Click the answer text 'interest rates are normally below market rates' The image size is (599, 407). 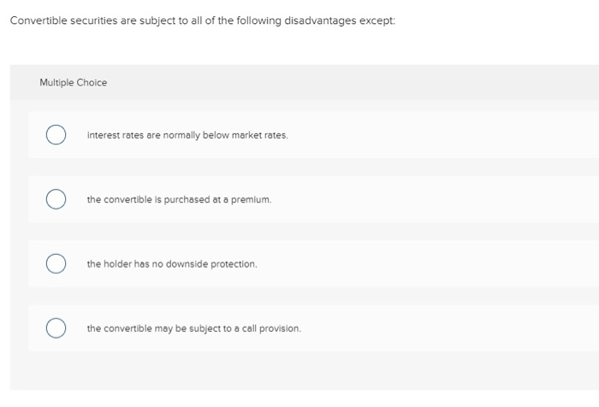pyautogui.click(x=187, y=135)
